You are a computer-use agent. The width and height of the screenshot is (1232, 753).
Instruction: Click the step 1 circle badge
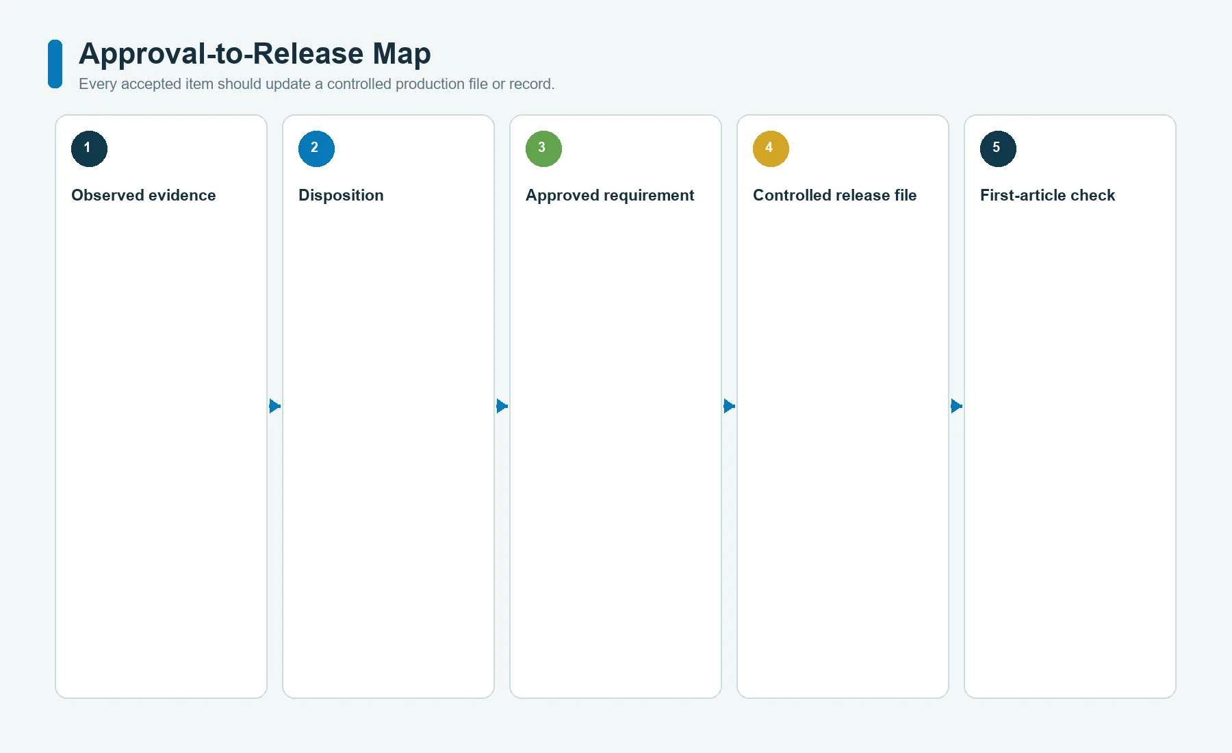click(89, 149)
